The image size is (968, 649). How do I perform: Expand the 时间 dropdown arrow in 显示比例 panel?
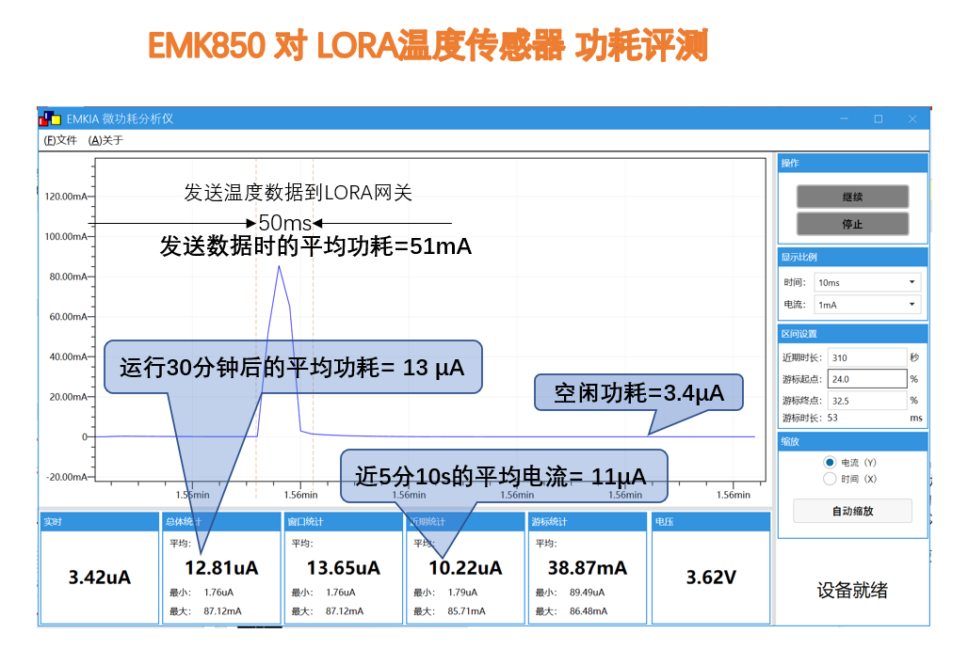click(910, 281)
